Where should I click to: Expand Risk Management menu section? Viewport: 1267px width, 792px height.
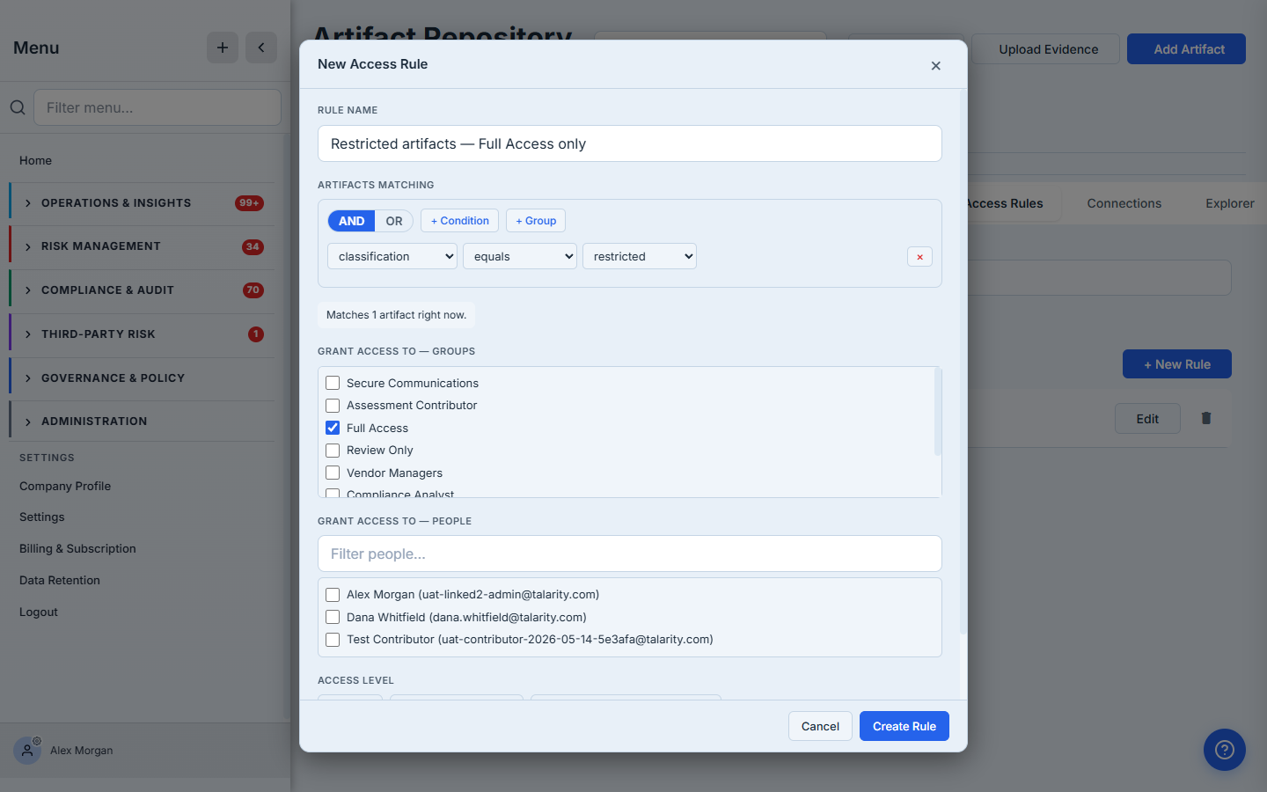point(142,246)
